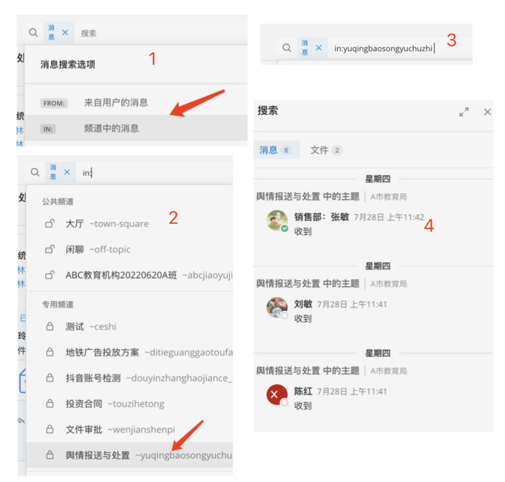Pick the 测试 ~ceshi private channel
The height and width of the screenshot is (482, 505).
(x=130, y=326)
